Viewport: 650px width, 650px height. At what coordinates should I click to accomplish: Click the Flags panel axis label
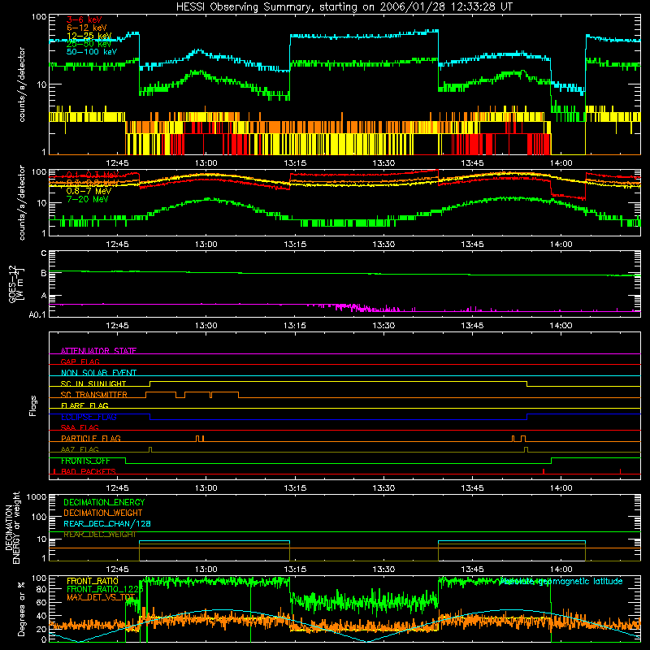(x=33, y=405)
